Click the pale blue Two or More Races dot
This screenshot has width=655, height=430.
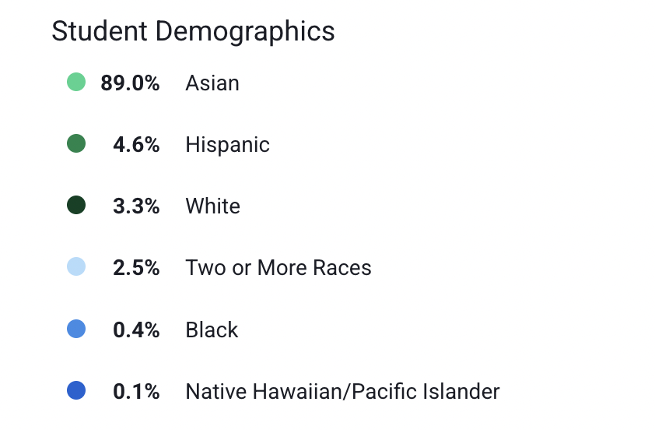click(x=76, y=266)
